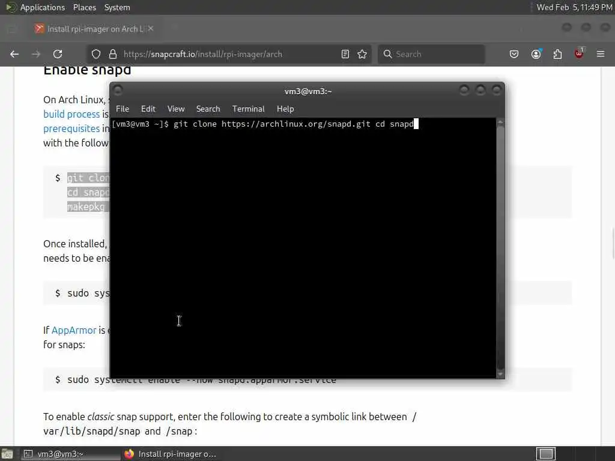
Task: Open the Places panel menu
Action: pos(84,7)
